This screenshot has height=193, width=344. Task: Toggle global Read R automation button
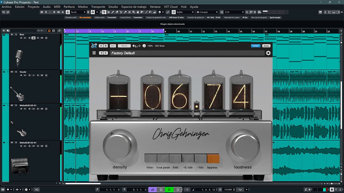[x=54, y=12]
